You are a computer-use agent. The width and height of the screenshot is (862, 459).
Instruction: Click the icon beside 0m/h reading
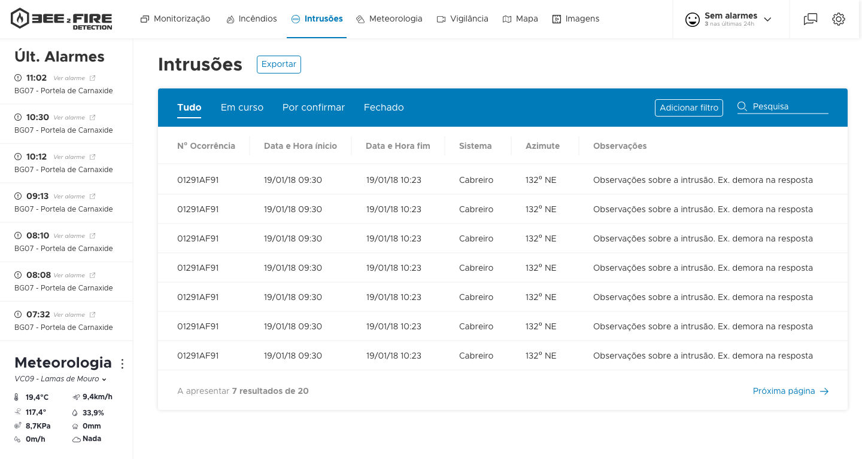(x=17, y=439)
